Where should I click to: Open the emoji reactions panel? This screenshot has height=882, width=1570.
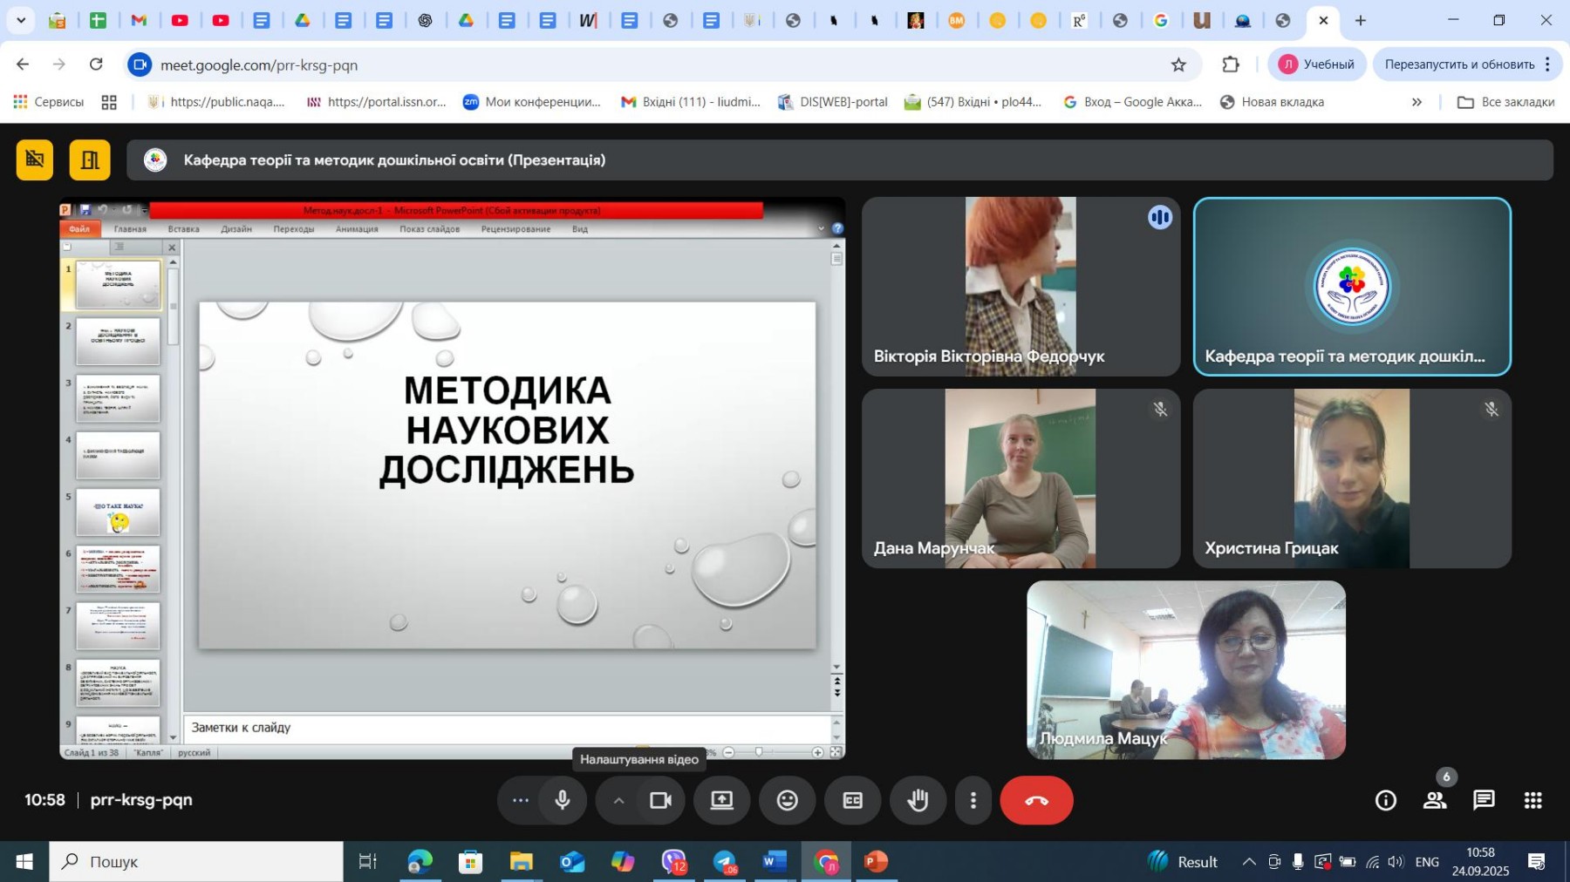787,800
